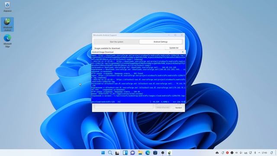Open the Chat taskbar icon
Image resolution: width=277 pixels, height=156 pixels.
coord(133,153)
